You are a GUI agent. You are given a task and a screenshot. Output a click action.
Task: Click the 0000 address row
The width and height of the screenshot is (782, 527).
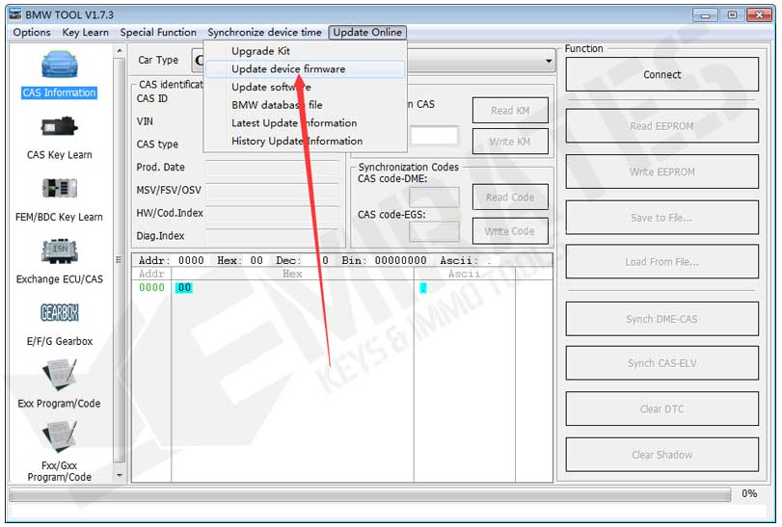click(x=151, y=287)
